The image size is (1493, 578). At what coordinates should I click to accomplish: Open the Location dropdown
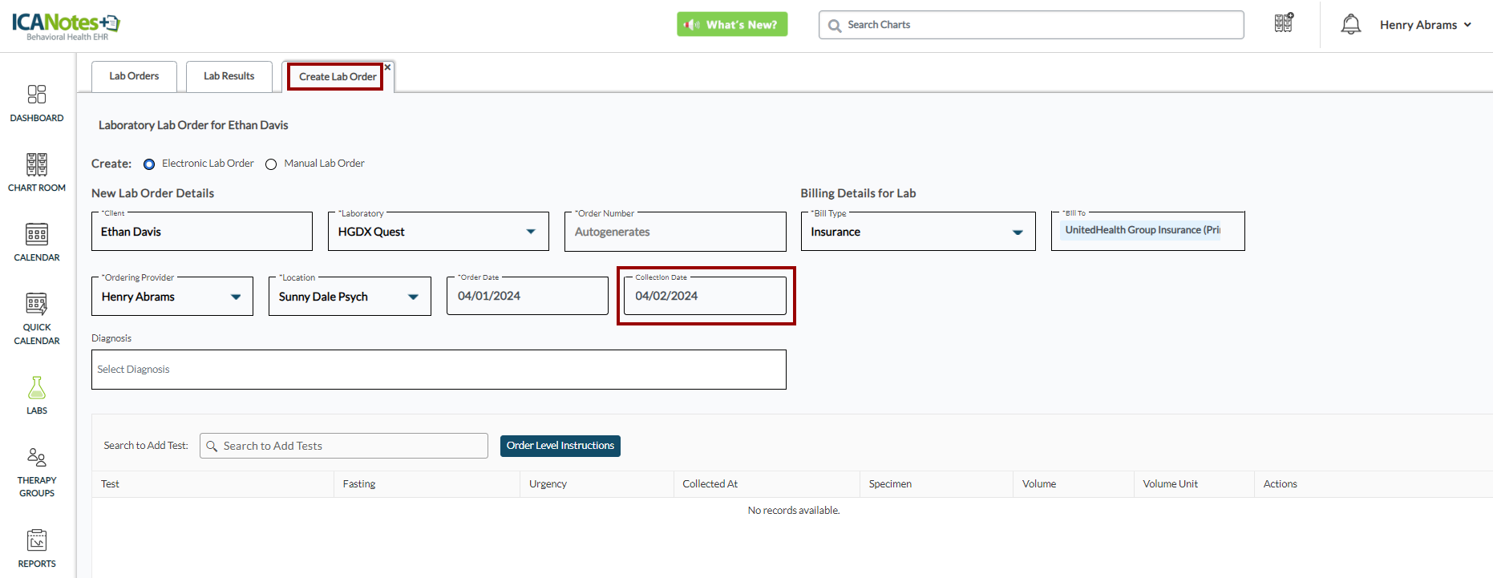coord(413,297)
